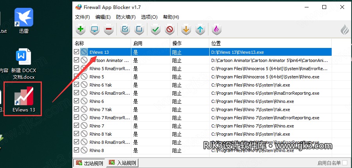The height and width of the screenshot is (168, 352).
Task: Click the green plus Add Application icon
Action: click(81, 29)
